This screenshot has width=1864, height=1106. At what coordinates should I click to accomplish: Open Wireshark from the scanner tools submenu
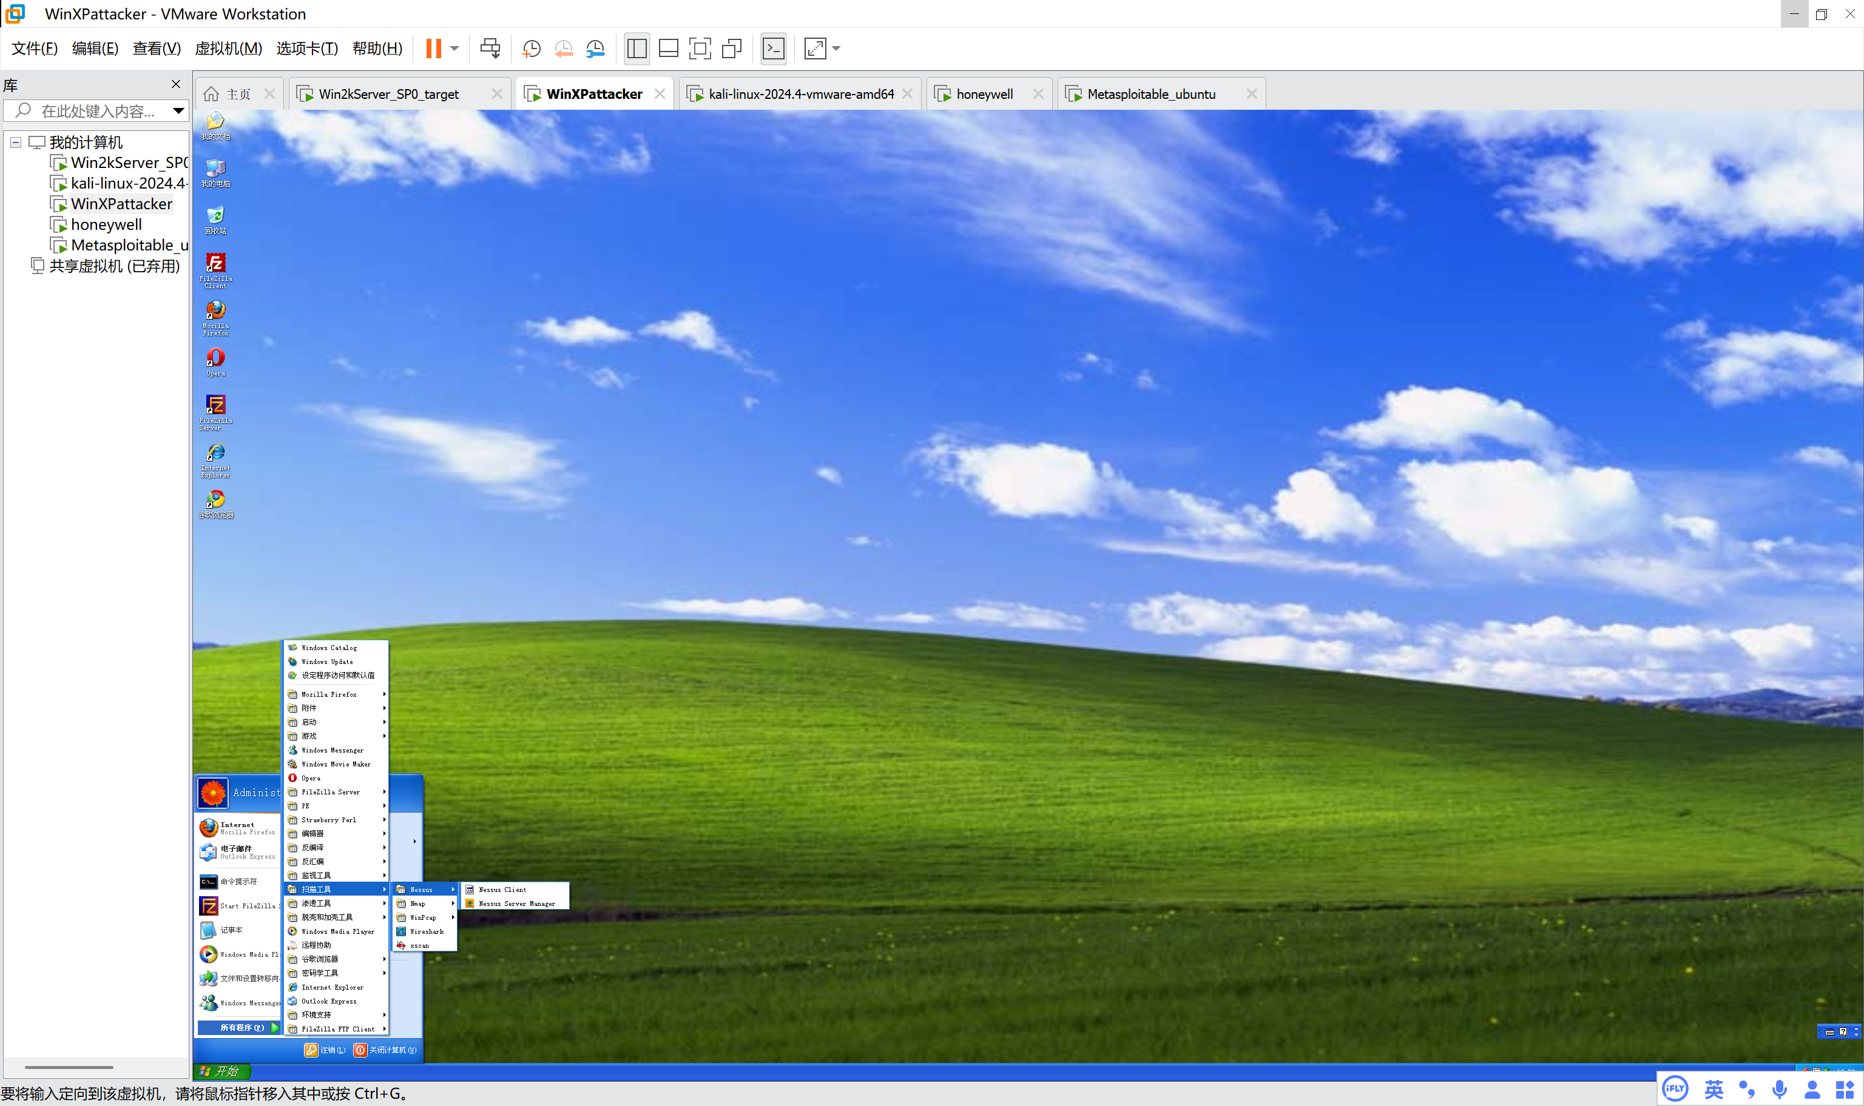pyautogui.click(x=427, y=931)
